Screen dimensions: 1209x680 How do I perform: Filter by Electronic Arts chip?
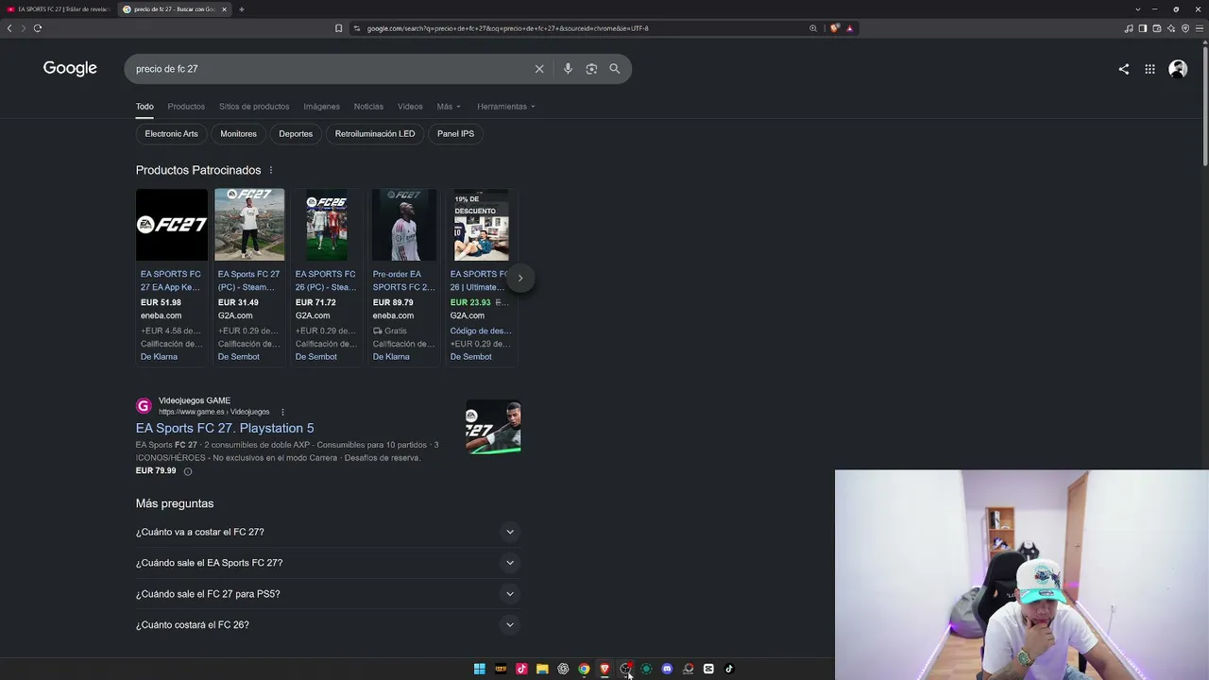pos(171,134)
